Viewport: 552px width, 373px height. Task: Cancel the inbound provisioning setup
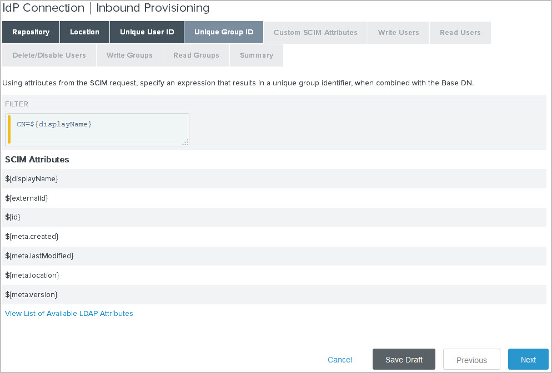click(339, 359)
